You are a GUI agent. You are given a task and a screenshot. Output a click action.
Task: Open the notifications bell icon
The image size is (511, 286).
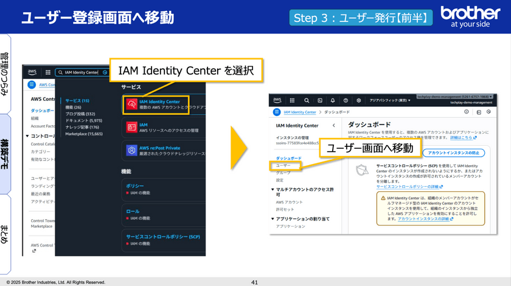click(333, 100)
